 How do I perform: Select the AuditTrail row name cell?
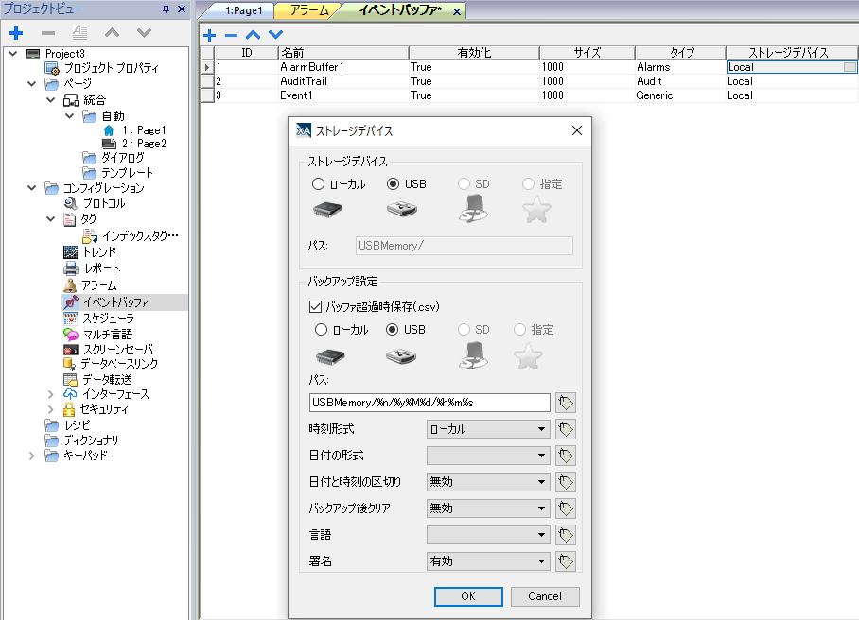pos(343,81)
